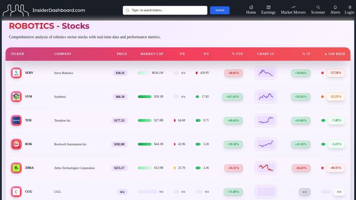This screenshot has width=356, height=200.
Task: Open the SERV 1Y chart thumbnail
Action: coord(266,73)
